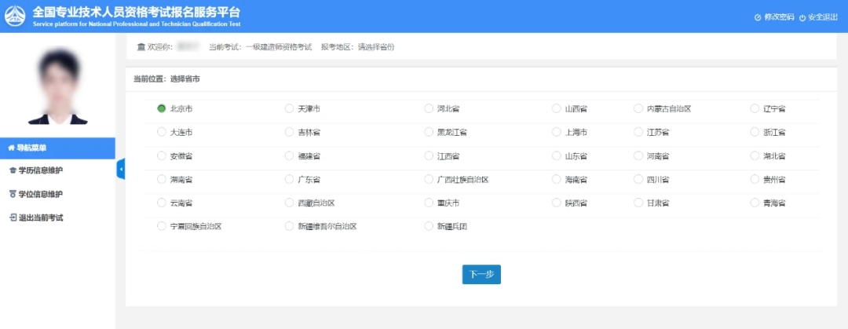Collapse the left sidebar with arrow handle
Image resolution: width=848 pixels, height=329 pixels.
(x=121, y=169)
